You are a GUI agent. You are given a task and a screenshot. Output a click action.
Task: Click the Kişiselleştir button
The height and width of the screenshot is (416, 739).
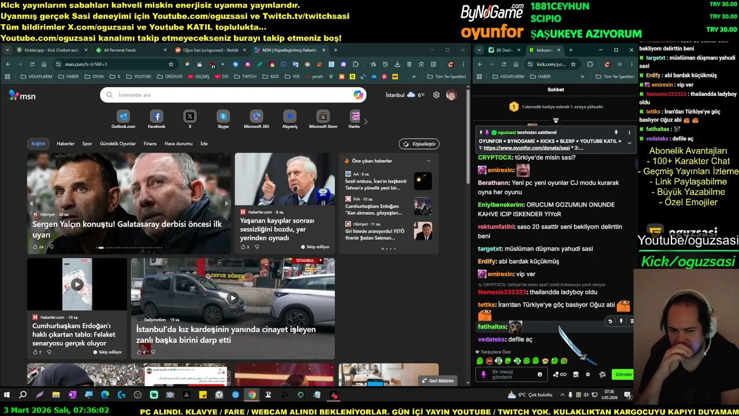tap(419, 144)
